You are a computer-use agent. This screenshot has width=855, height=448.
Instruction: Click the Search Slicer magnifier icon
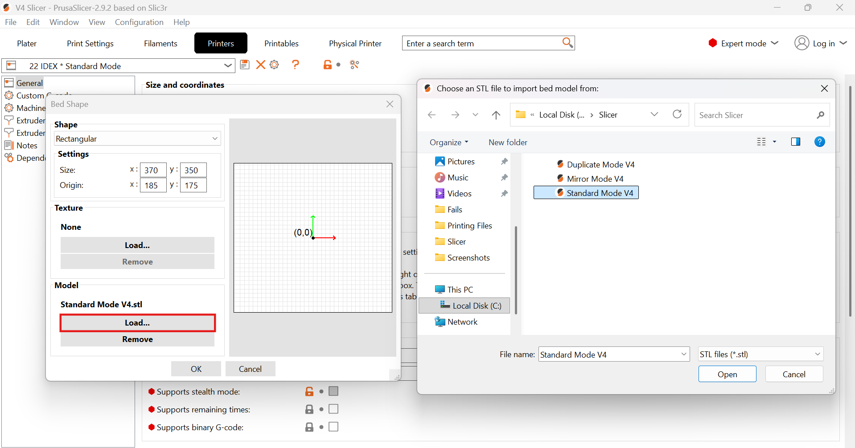820,115
